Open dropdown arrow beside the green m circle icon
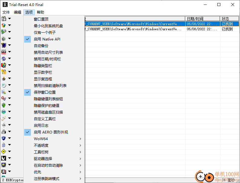Screen dimensions: 240x183 pos(9,112)
